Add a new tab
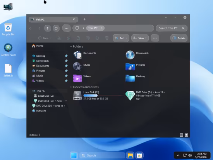This screenshot has width=213, height=160. coord(84,19)
